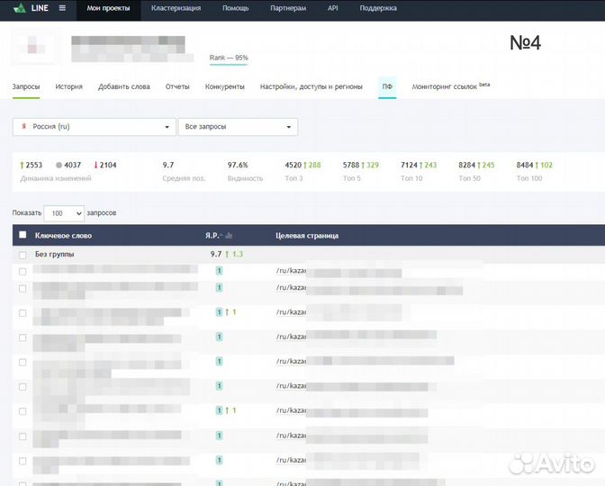Click the green up arrow next to 2553
This screenshot has width=605, height=486.
[22, 166]
